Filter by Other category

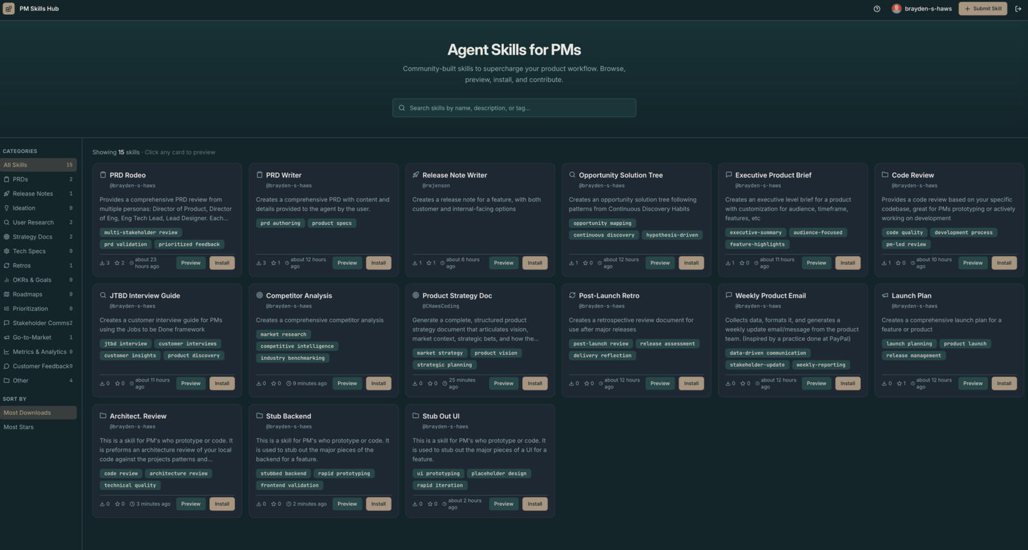click(38, 380)
